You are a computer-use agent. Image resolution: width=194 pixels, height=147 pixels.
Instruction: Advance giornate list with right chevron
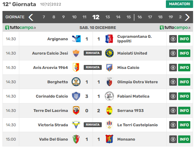187,17
